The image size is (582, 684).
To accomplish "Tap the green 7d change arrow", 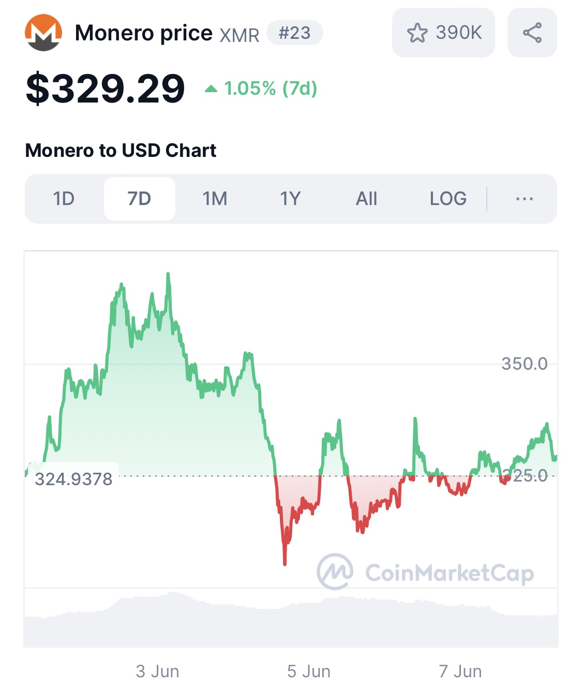I will pyautogui.click(x=211, y=89).
